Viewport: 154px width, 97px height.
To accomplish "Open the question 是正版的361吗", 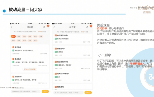I will [61, 62].
